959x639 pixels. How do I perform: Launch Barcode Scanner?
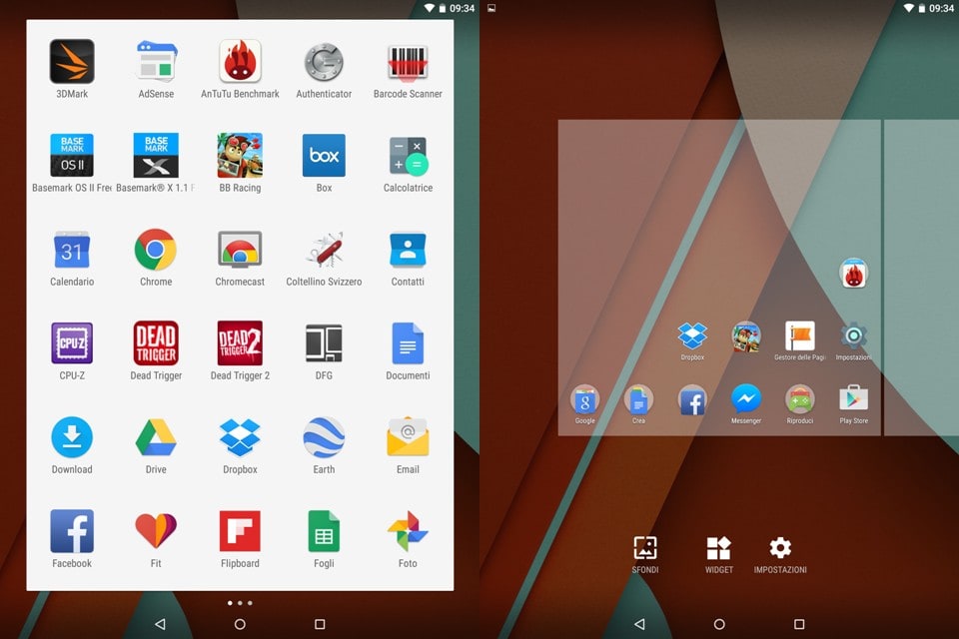(x=408, y=62)
